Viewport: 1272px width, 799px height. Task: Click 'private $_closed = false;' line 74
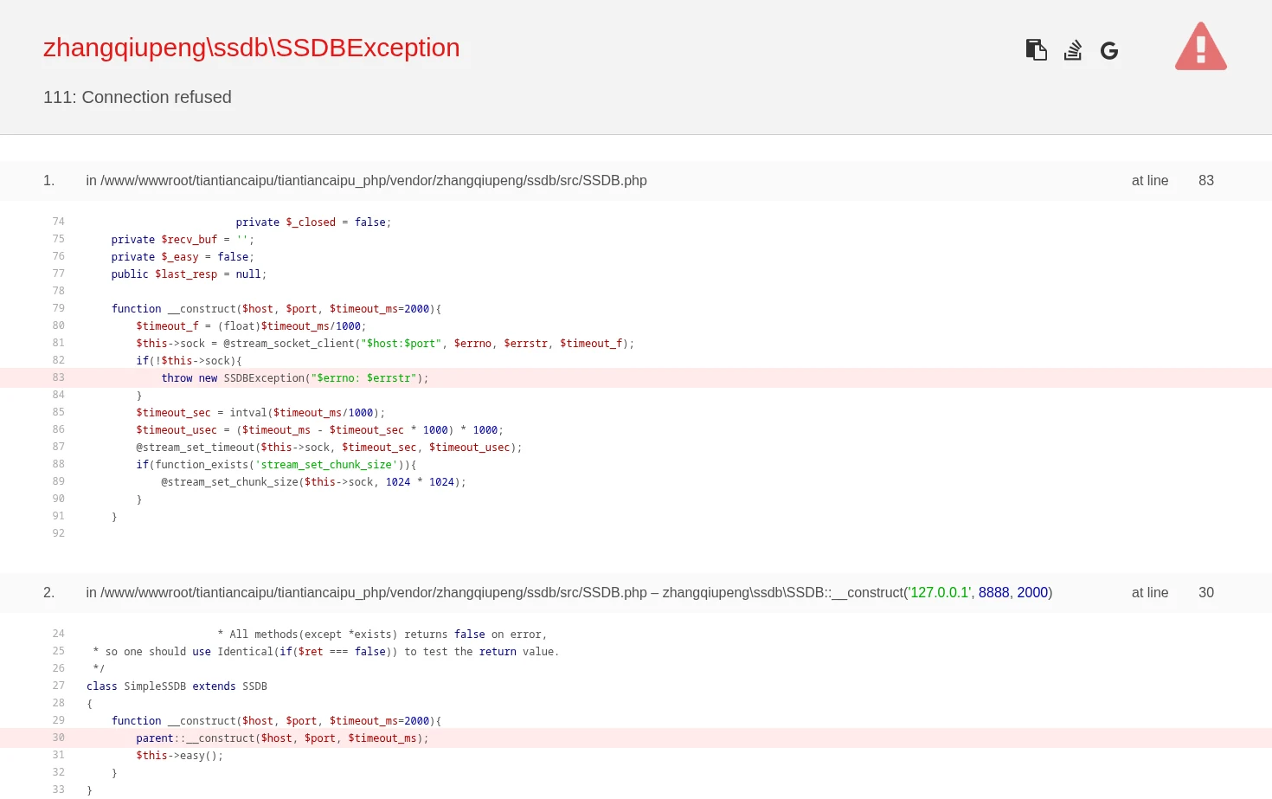pos(313,222)
